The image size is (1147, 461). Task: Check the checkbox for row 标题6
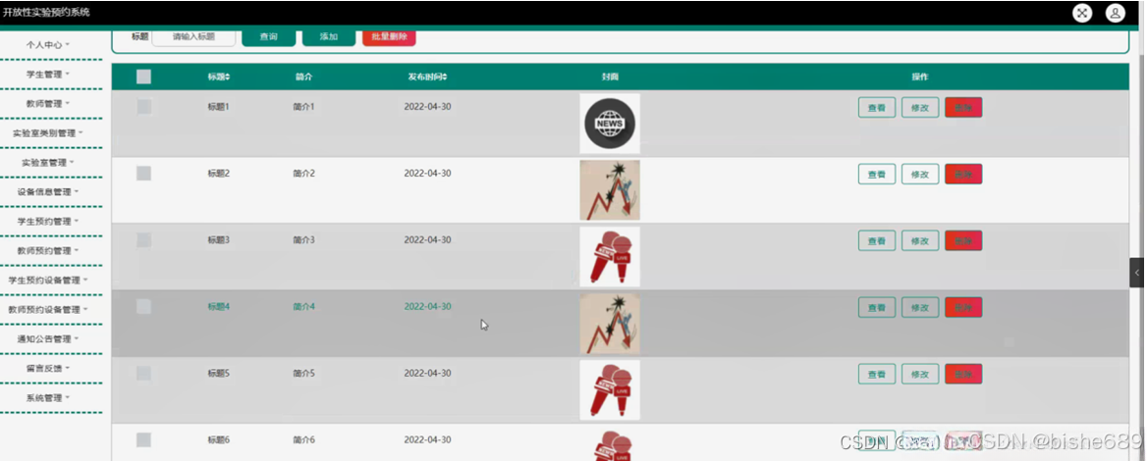pyautogui.click(x=144, y=439)
